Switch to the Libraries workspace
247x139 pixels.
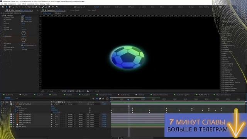click(x=181, y=7)
